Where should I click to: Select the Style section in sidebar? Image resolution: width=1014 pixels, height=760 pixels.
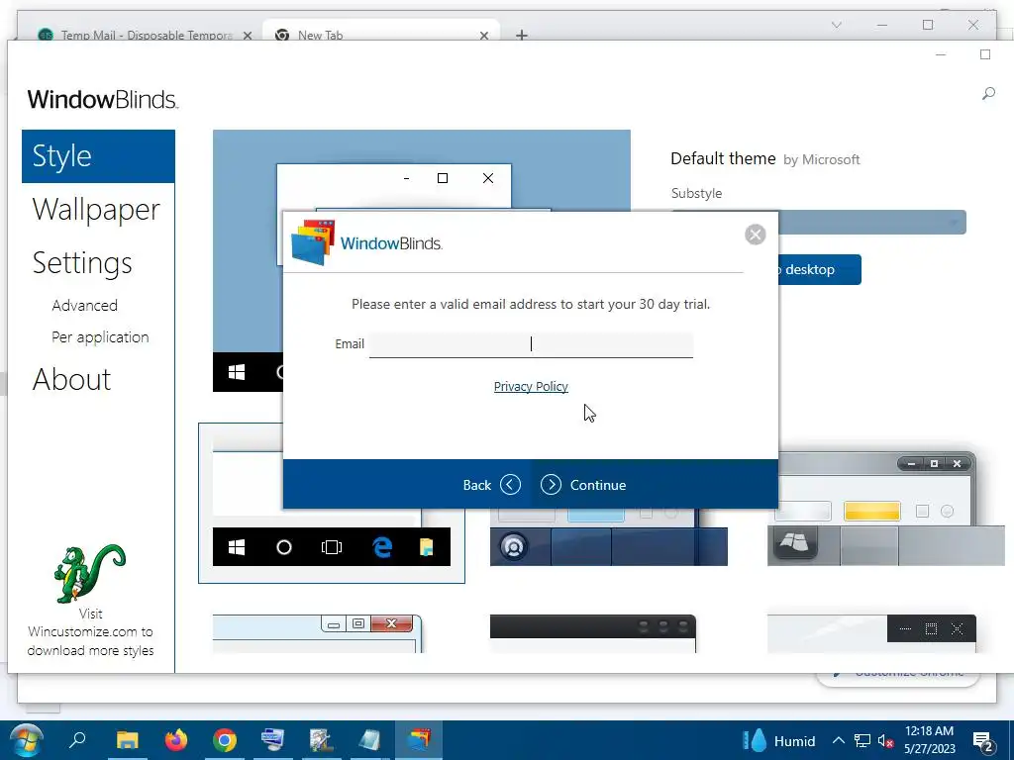pos(98,156)
